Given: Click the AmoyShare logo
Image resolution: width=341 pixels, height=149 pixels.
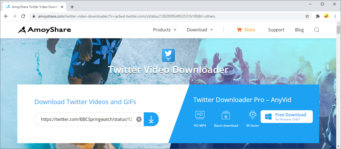Looking at the screenshot, I should tap(44, 30).
